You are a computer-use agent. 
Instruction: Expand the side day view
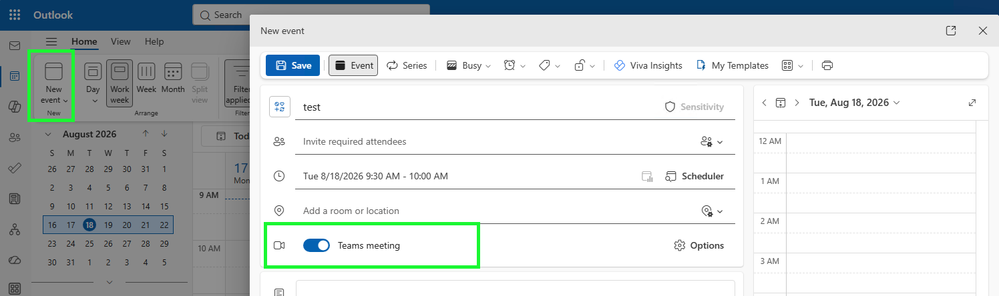972,103
